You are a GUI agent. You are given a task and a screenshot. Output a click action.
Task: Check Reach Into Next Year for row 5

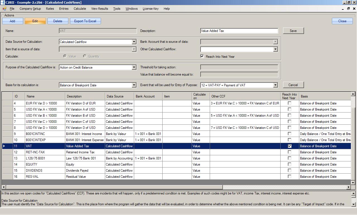pyautogui.click(x=290, y=109)
